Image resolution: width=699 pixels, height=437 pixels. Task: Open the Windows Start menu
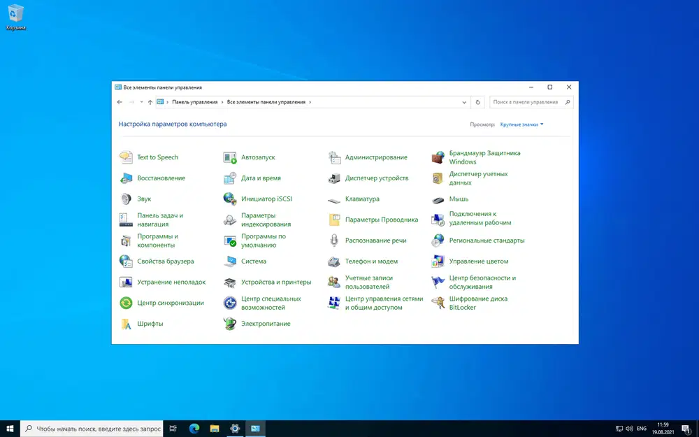tap(10, 429)
